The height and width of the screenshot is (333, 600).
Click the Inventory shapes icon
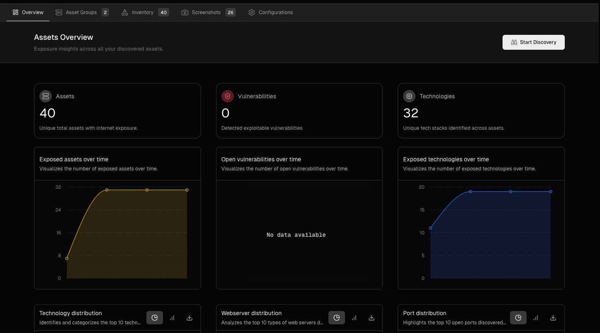tap(125, 12)
